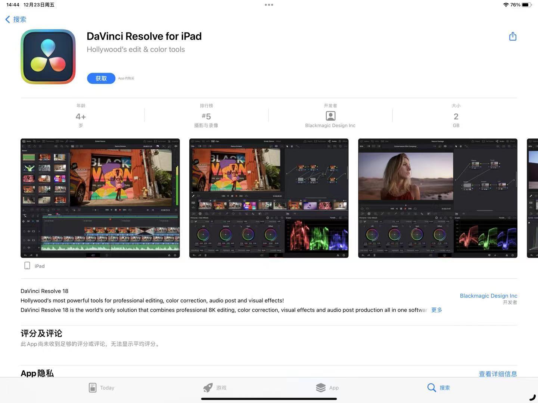This screenshot has height=403, width=538.
Task: Select the Today newspaper icon in the tab bar
Action: [92, 387]
